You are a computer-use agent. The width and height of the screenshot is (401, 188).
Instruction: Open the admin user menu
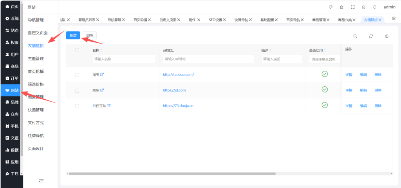click(390, 7)
